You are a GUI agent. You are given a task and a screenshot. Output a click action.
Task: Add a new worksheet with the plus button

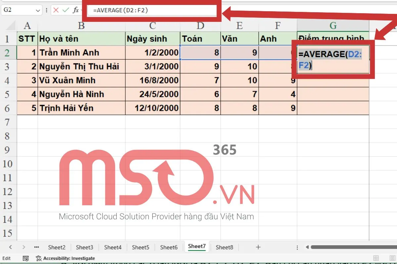[258, 247]
